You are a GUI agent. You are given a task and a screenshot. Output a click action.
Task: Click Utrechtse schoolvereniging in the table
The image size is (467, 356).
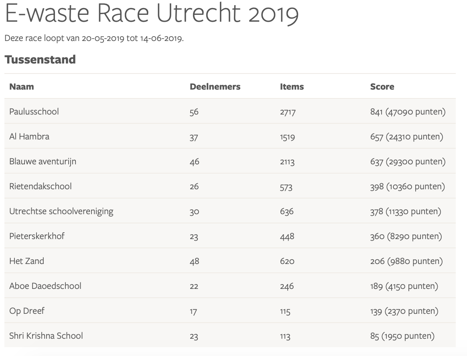click(61, 211)
